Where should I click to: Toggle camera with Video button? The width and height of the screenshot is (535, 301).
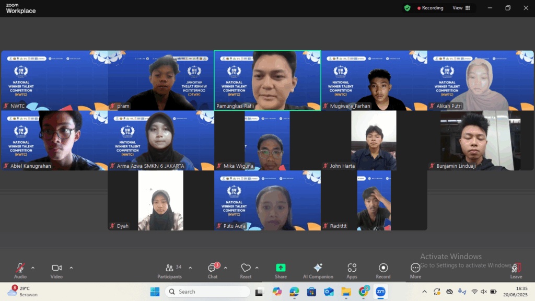[56, 271]
